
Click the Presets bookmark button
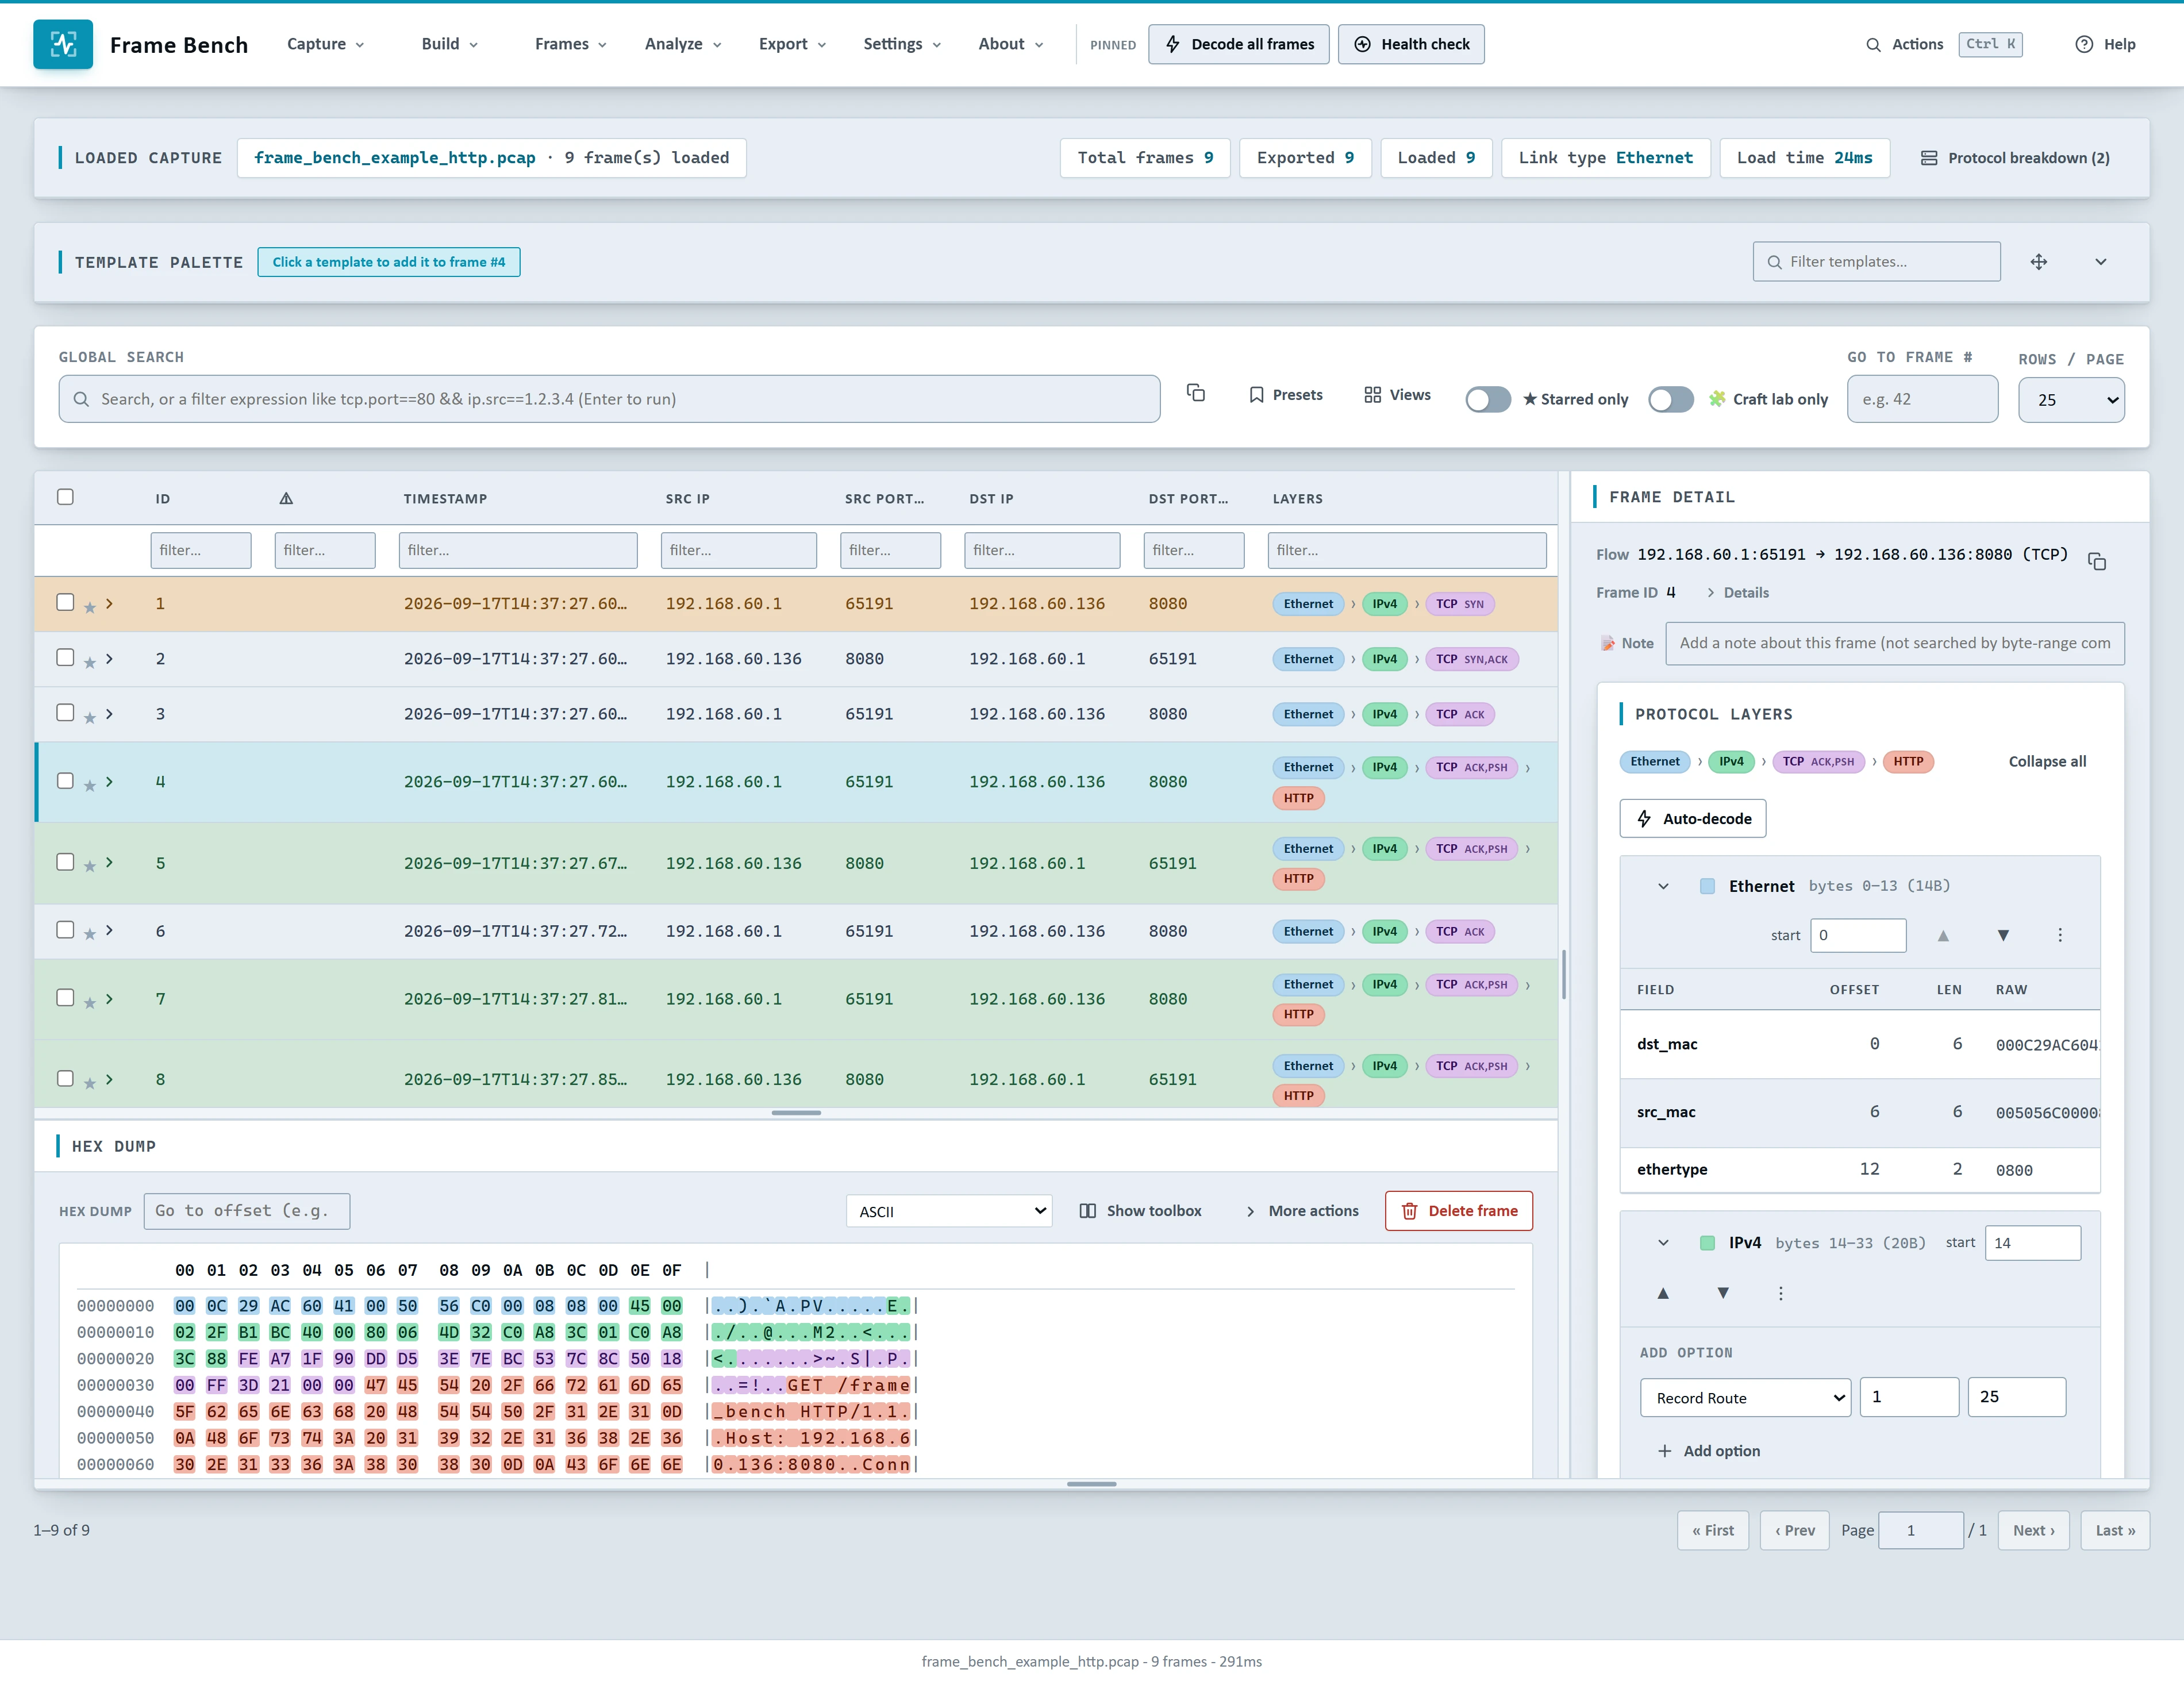(1286, 395)
